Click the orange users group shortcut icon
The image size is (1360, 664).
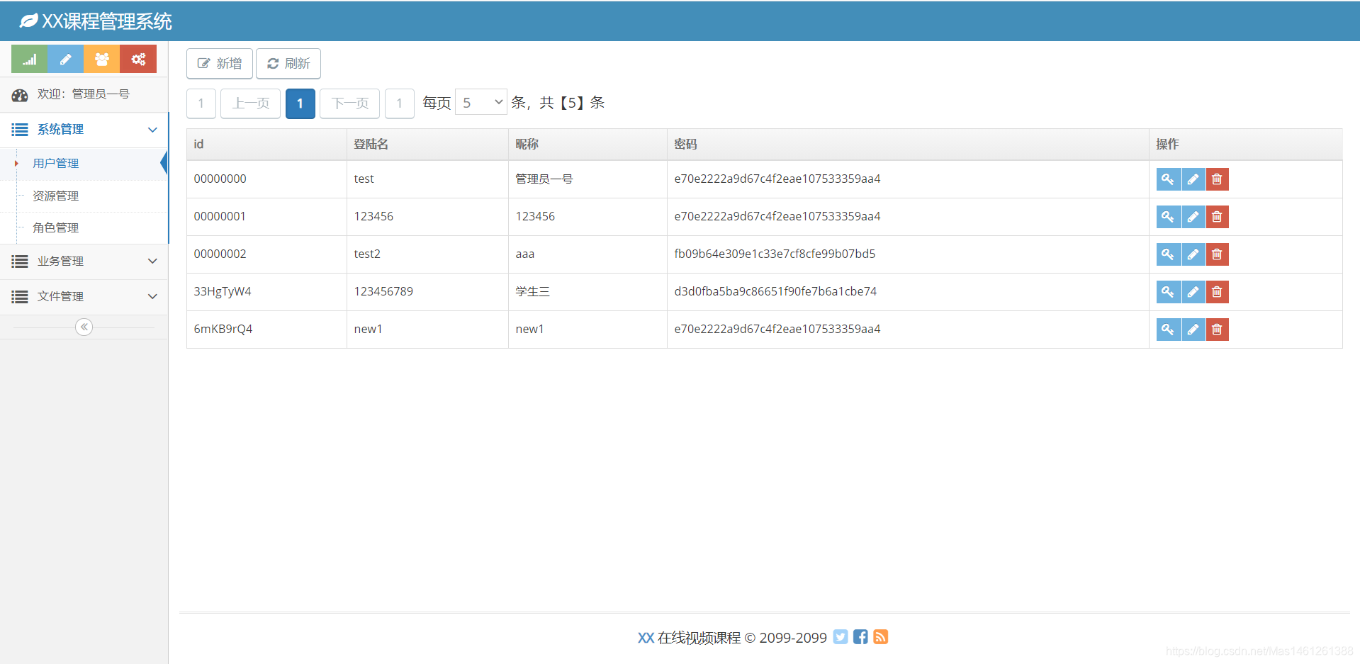pos(102,60)
